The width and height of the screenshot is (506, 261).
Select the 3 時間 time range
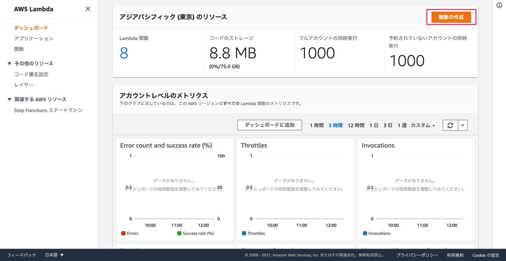[x=336, y=125]
